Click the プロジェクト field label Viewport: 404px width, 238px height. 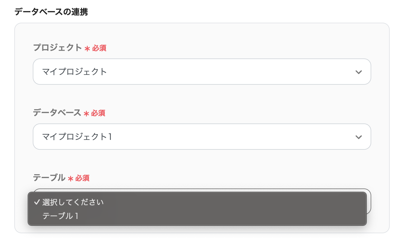pyautogui.click(x=58, y=48)
